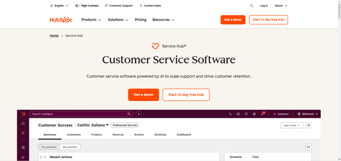Click the plus create button in dashboard

[x=139, y=114]
